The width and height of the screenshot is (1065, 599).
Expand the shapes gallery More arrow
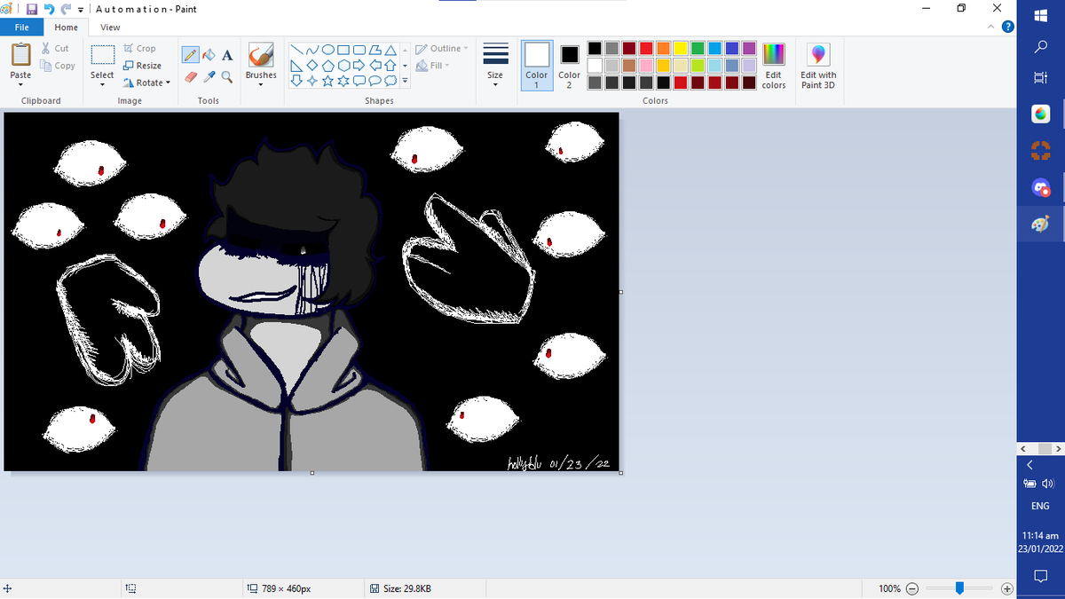point(405,81)
